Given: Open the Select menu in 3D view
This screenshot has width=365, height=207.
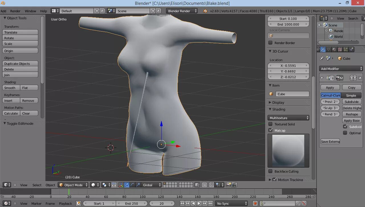Looking at the screenshot, I should tap(37, 185).
